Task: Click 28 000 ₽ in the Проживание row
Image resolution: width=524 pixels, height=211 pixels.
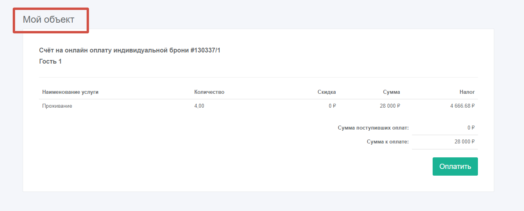Action: pyautogui.click(x=390, y=106)
